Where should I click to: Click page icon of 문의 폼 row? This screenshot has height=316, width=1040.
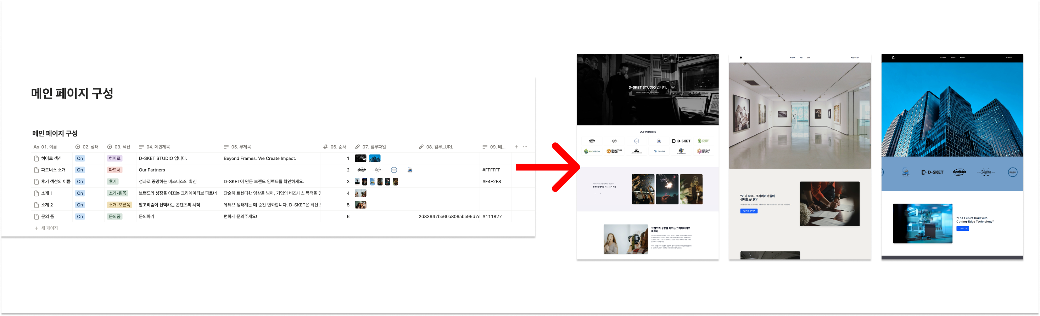click(x=37, y=217)
